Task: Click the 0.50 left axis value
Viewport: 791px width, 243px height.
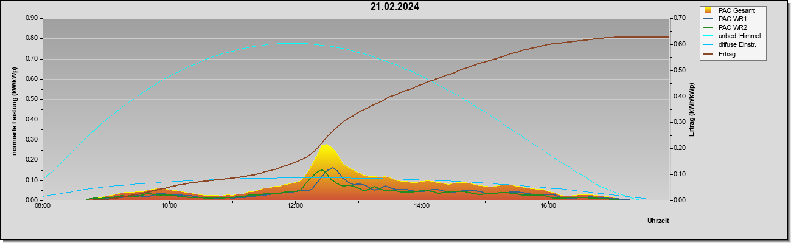Action: 32,99
